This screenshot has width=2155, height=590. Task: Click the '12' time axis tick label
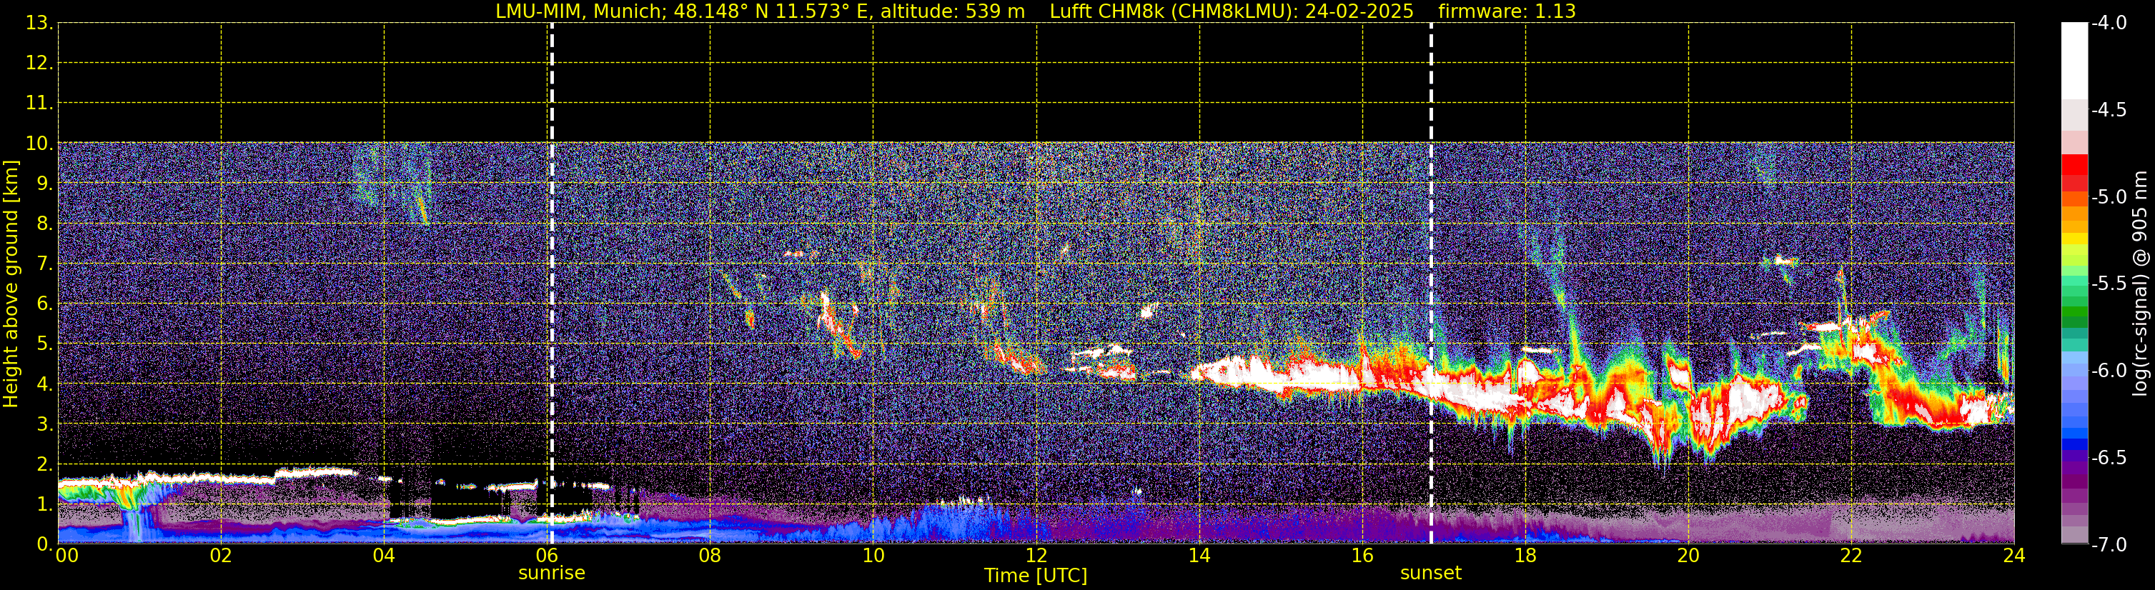(x=1036, y=556)
